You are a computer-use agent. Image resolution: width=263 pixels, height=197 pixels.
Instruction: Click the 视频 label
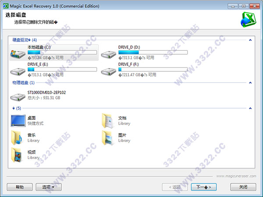32,152
